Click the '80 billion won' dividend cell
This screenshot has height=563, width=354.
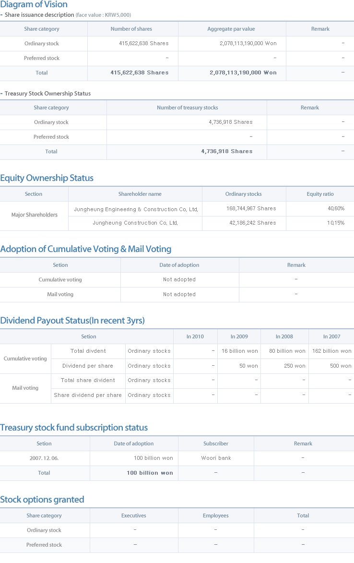[x=287, y=351]
